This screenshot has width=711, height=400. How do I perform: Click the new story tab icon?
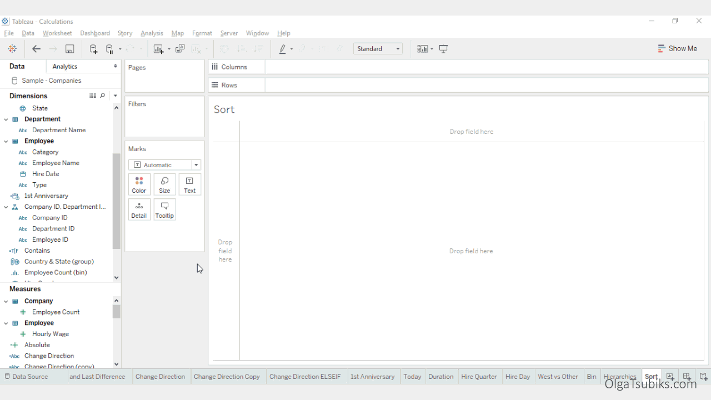704,376
